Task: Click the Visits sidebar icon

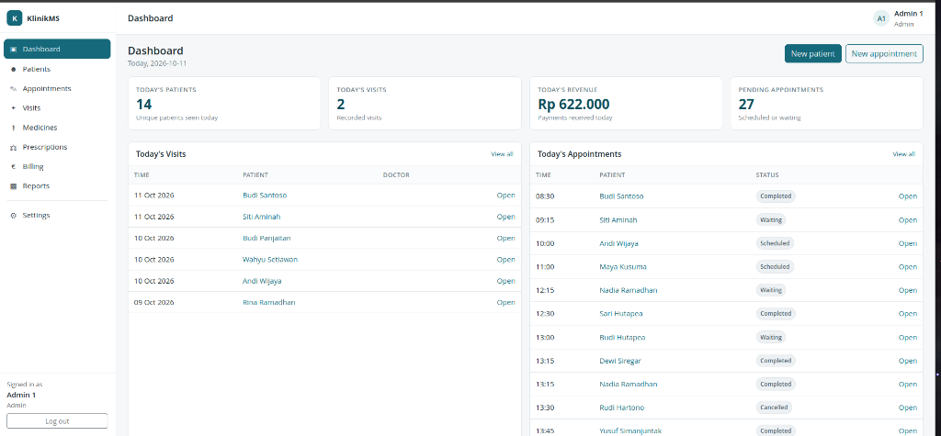Action: (13, 108)
